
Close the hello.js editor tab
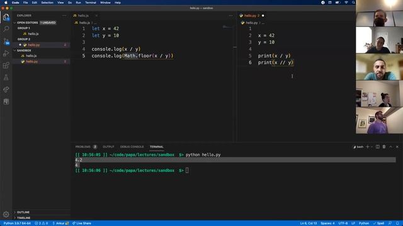point(96,16)
